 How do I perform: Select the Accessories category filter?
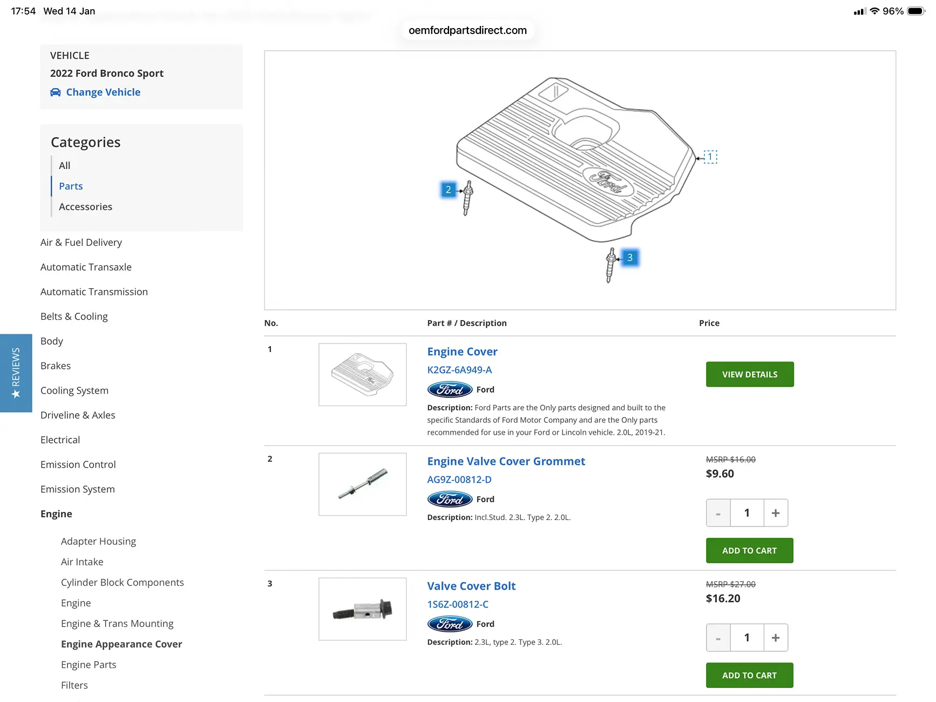(85, 207)
